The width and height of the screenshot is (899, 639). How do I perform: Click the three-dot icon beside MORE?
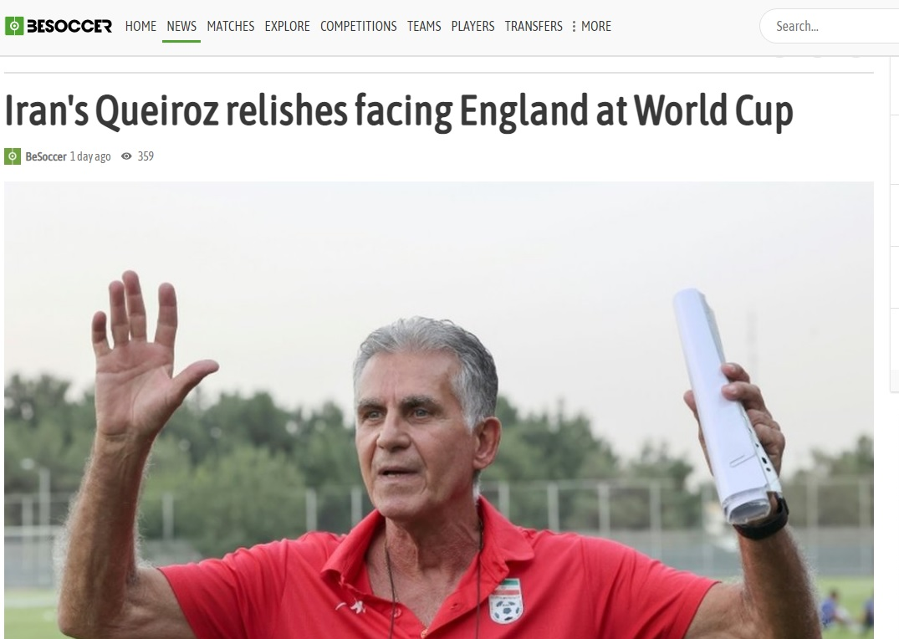(x=574, y=27)
